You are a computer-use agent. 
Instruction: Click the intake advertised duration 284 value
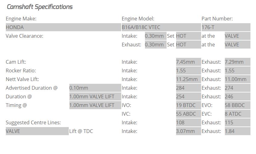pos(188,88)
